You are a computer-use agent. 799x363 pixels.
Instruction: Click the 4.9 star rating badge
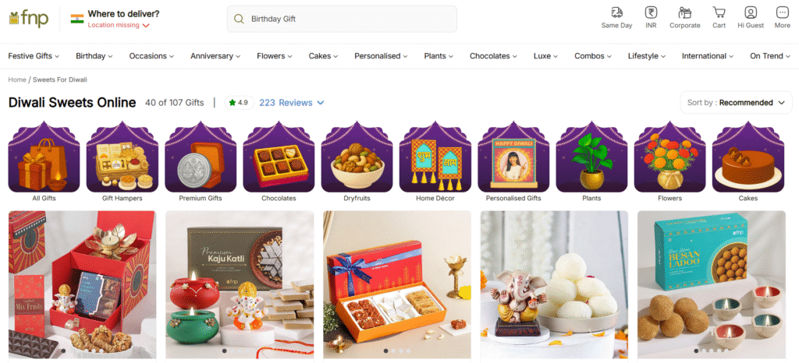coord(239,103)
